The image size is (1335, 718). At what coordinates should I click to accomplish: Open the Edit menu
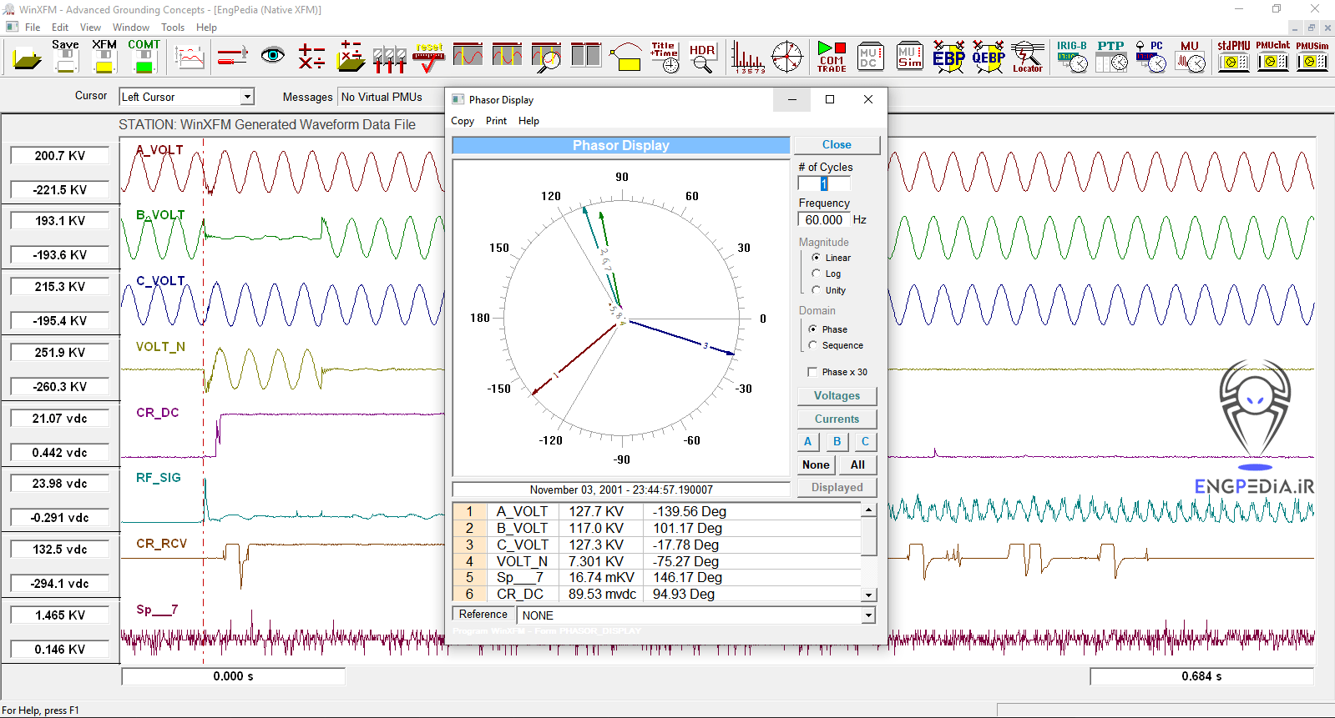click(x=60, y=28)
